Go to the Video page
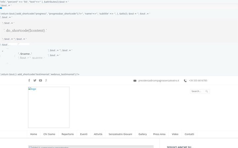This screenshot has height=148, width=238. click(x=175, y=134)
